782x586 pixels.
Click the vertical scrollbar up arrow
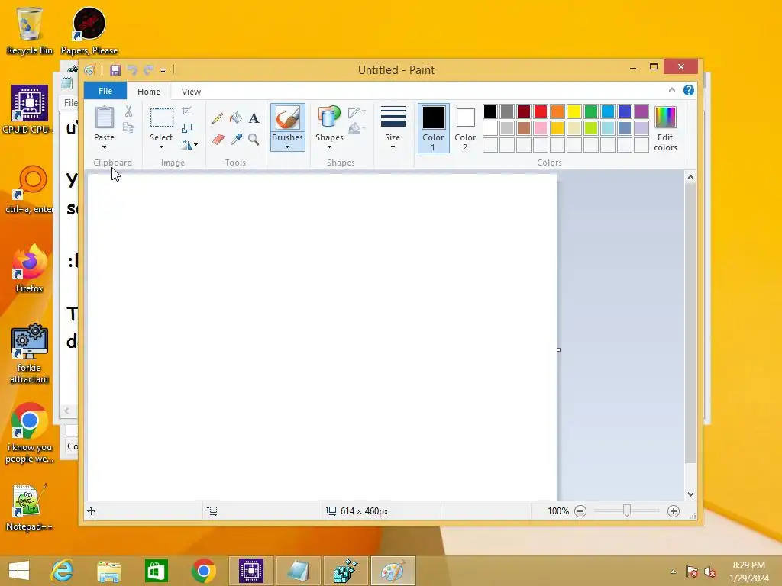coord(690,177)
